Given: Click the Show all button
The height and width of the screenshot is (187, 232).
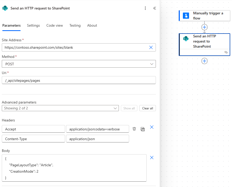Looking at the screenshot, I should coord(129,108).
